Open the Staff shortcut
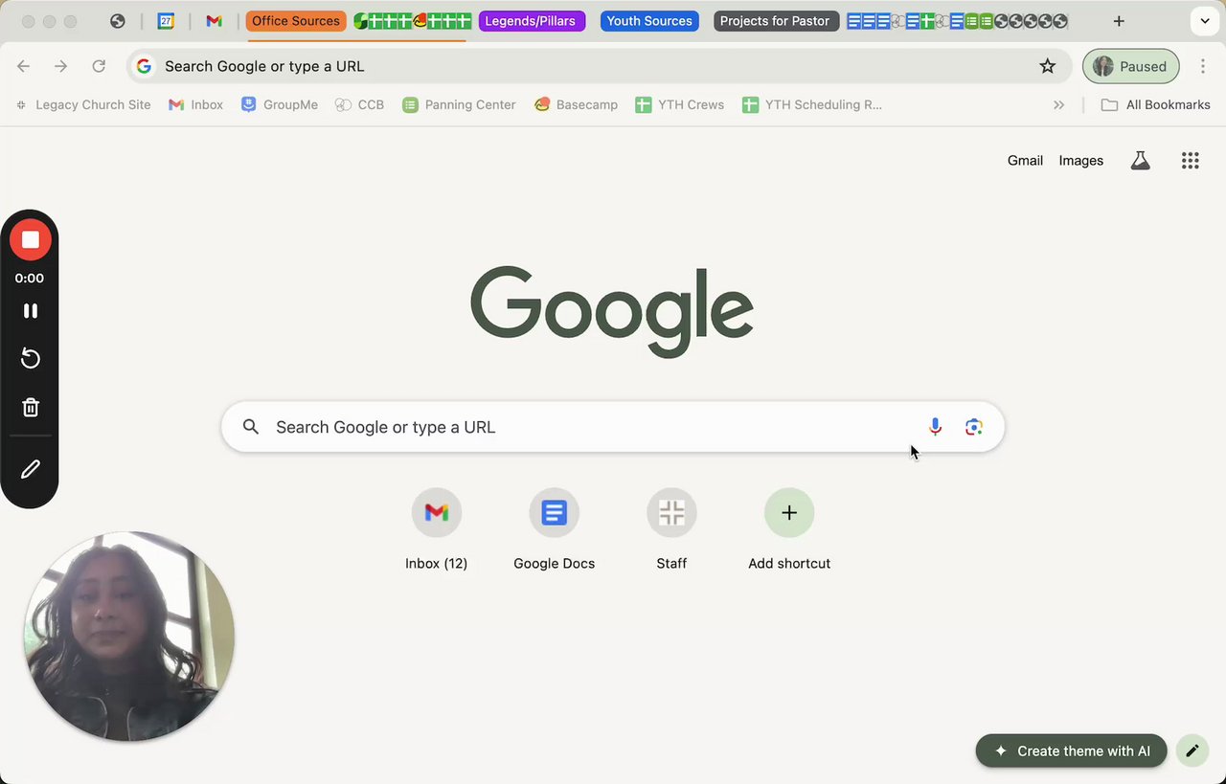1226x784 pixels. tap(671, 529)
